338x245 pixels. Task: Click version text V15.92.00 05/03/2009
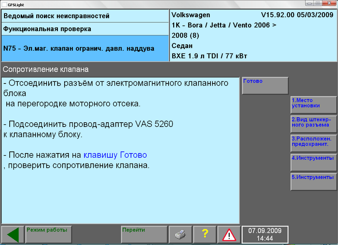click(x=297, y=15)
